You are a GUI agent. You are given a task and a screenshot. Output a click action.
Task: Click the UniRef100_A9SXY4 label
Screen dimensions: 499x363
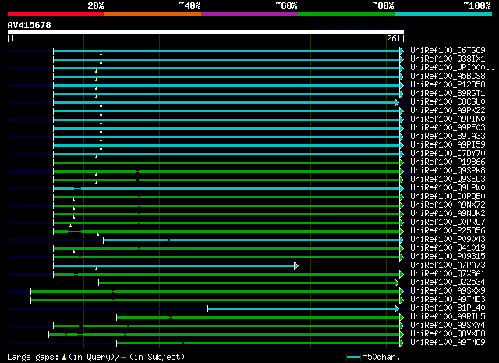448,326
